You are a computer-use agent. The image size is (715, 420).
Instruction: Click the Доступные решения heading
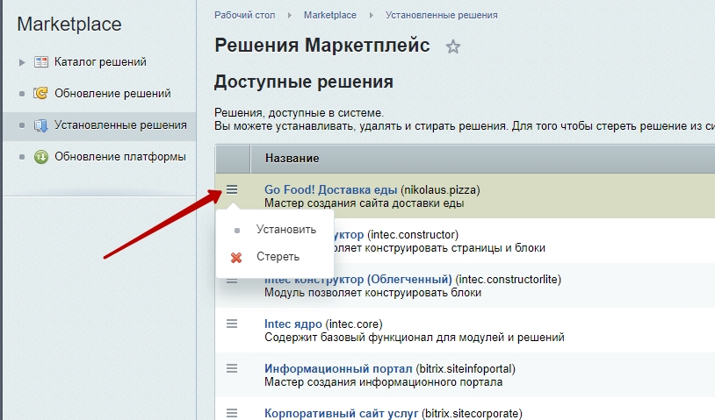point(304,82)
